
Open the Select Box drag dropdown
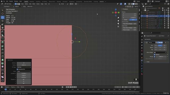click(x=30, y=7)
